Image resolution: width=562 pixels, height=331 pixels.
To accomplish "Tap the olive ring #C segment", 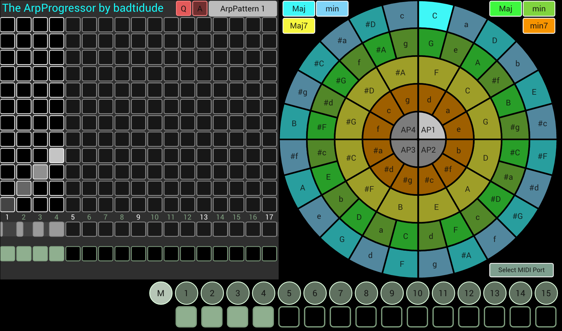I will tap(351, 158).
